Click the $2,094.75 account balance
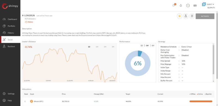The height and width of the screenshot is (106, 218). coord(211,8)
